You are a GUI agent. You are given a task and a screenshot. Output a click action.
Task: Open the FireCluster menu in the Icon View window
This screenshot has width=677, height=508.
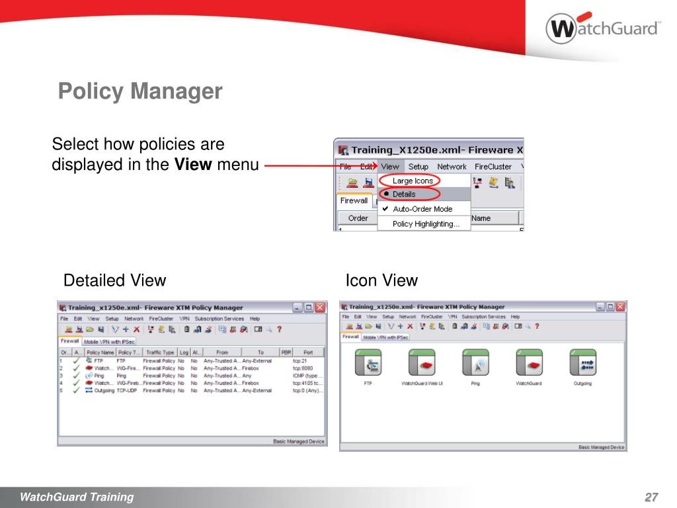pos(432,317)
